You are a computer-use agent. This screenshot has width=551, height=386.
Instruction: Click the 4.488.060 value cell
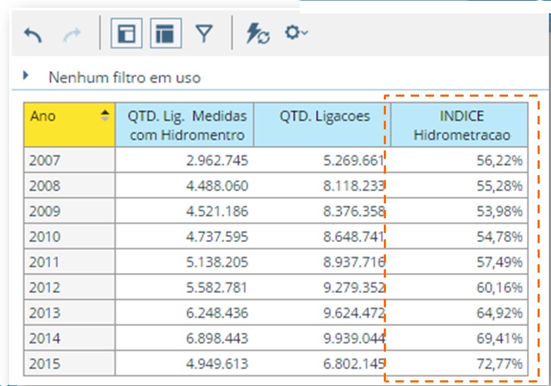187,186
